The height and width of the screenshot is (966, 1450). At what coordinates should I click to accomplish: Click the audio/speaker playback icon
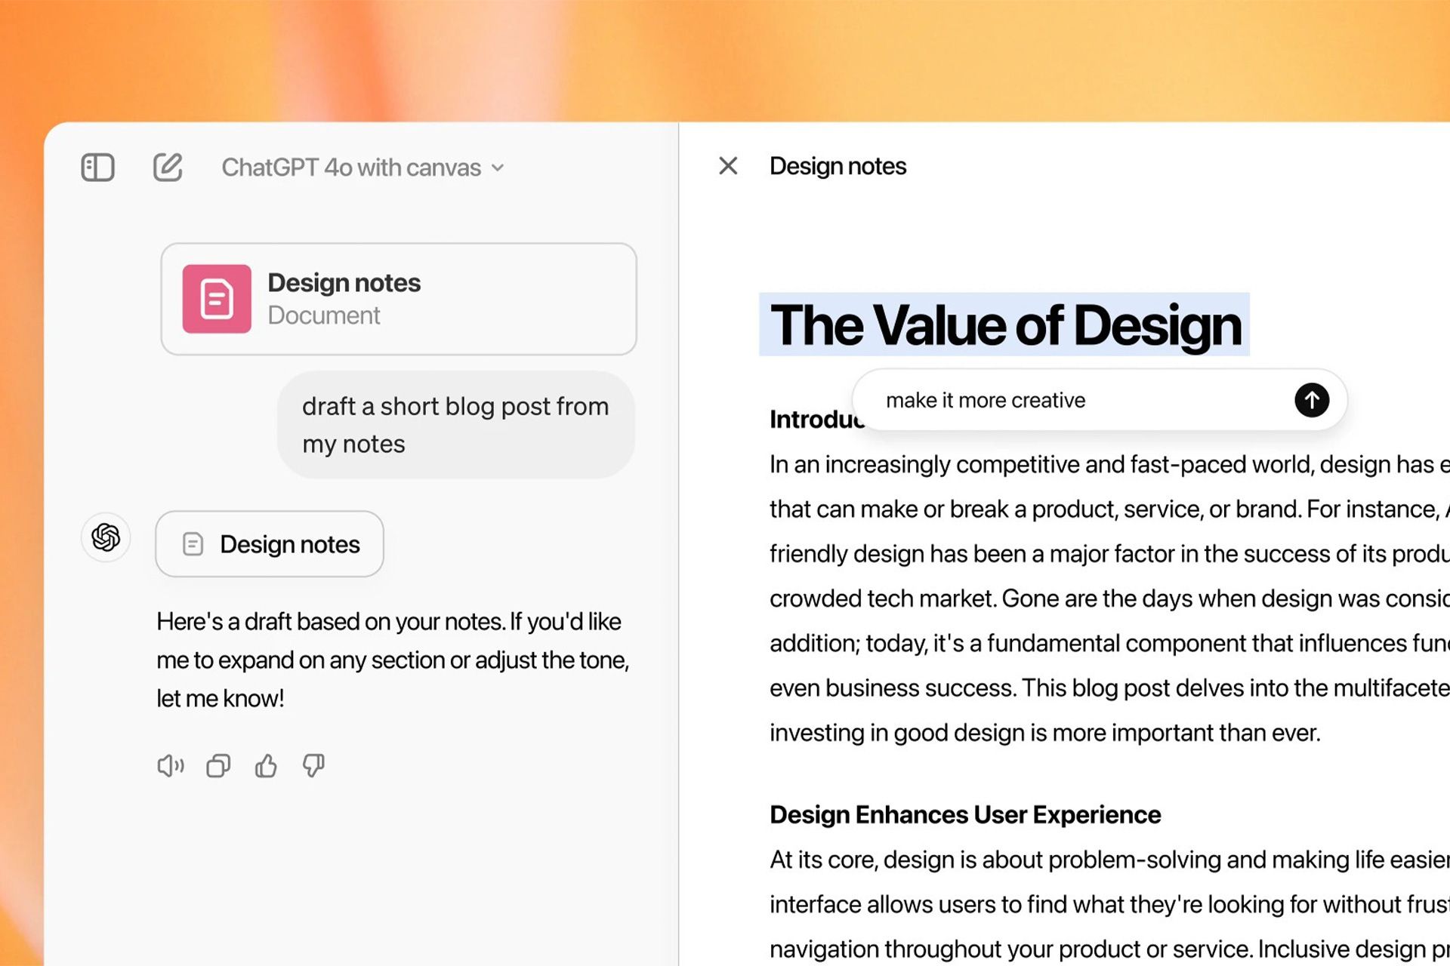click(x=169, y=767)
